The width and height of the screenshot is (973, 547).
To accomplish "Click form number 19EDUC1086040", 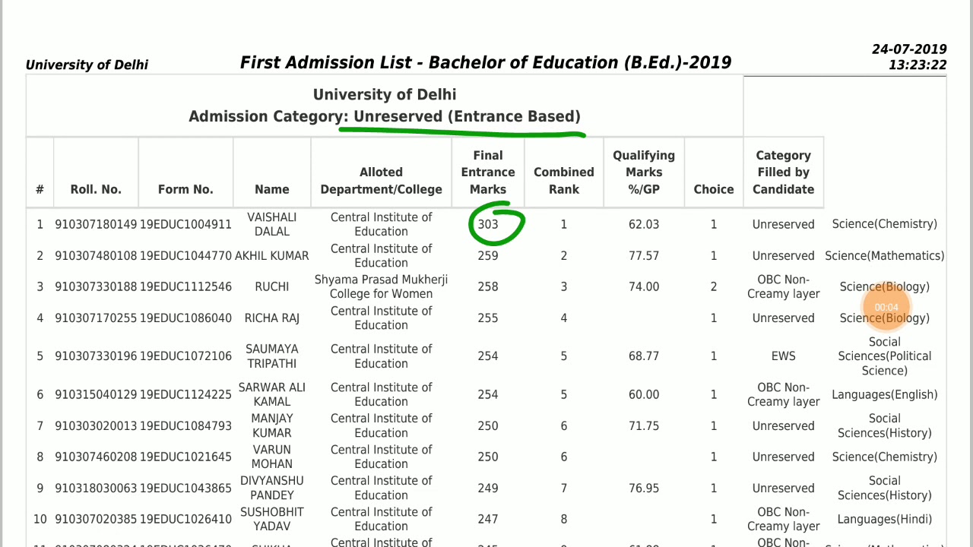I will pos(185,318).
